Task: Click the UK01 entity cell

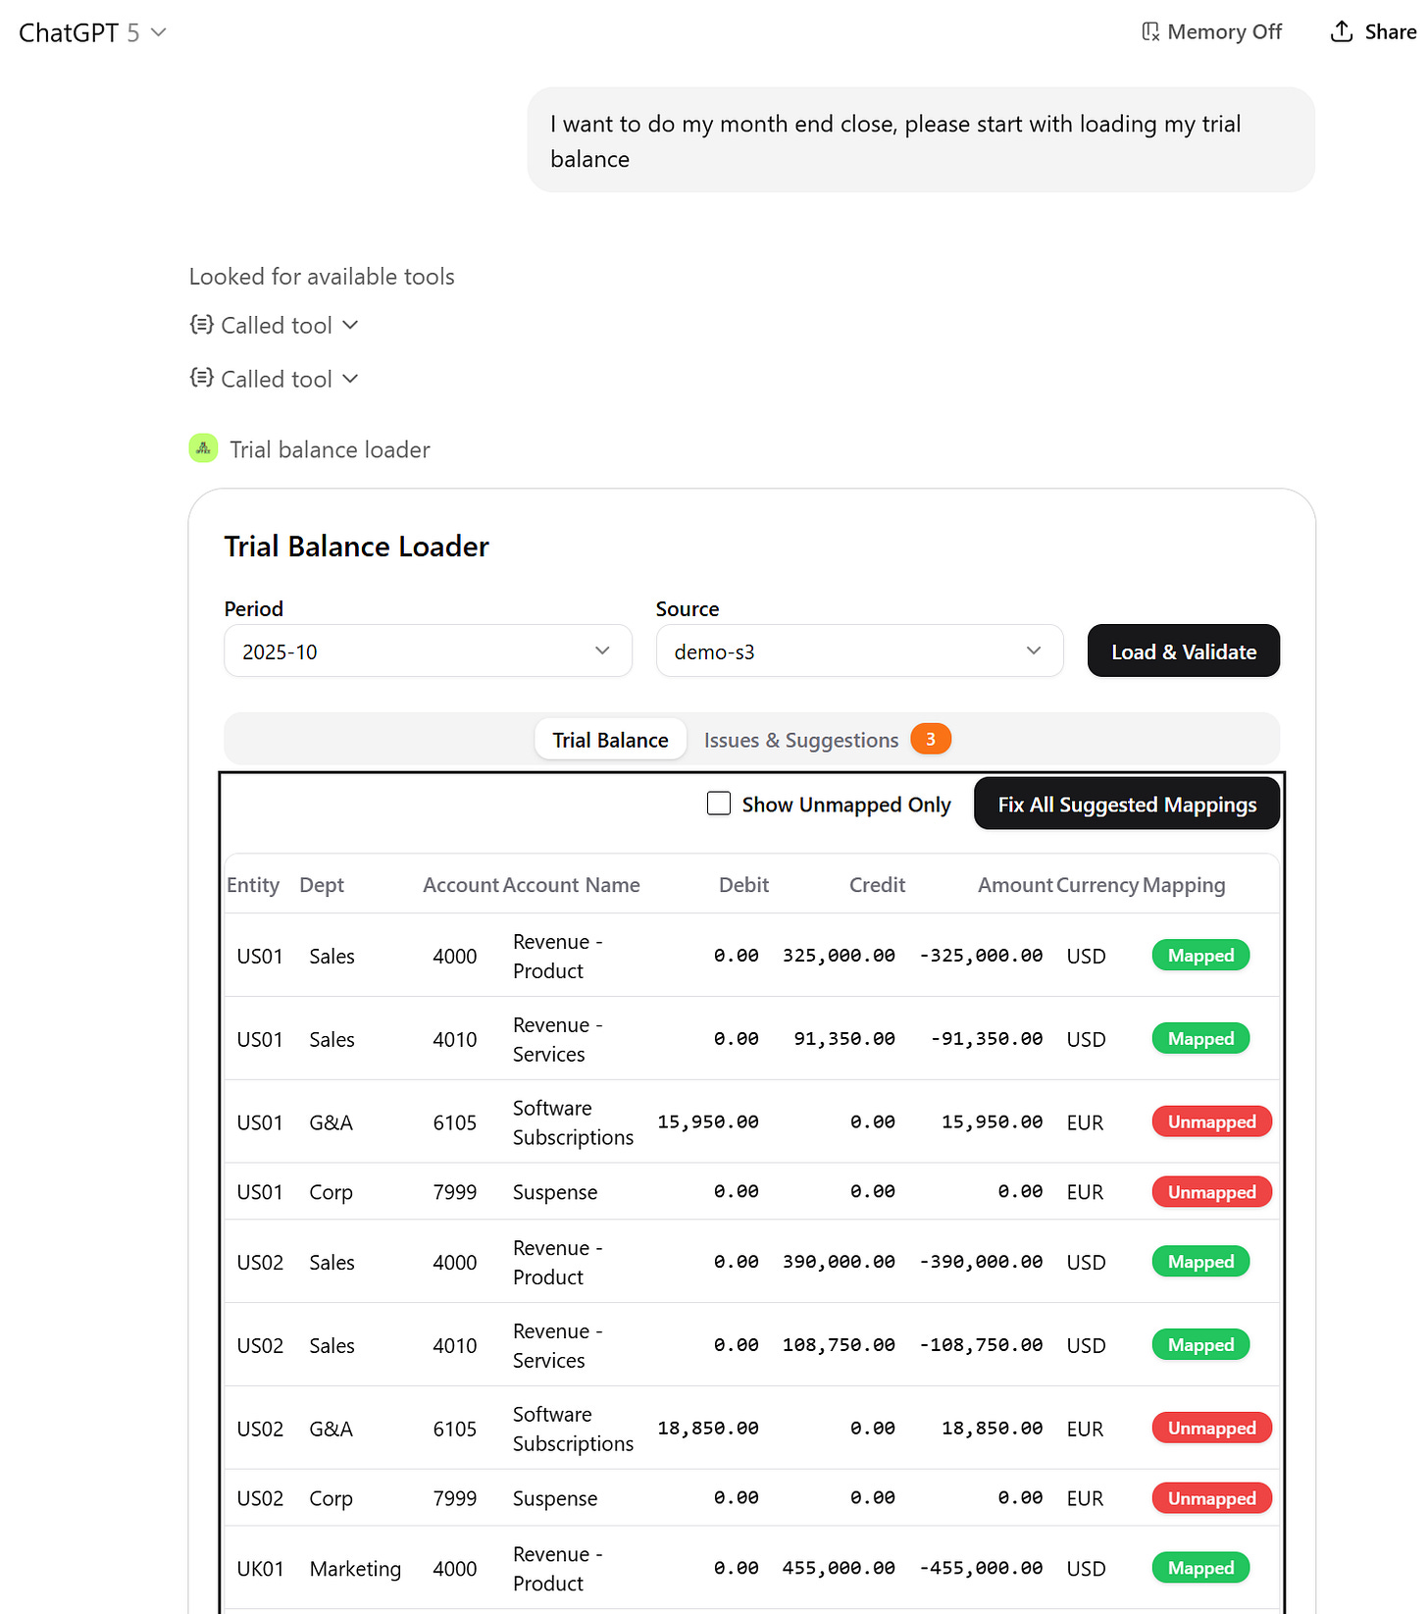Action: (260, 1569)
